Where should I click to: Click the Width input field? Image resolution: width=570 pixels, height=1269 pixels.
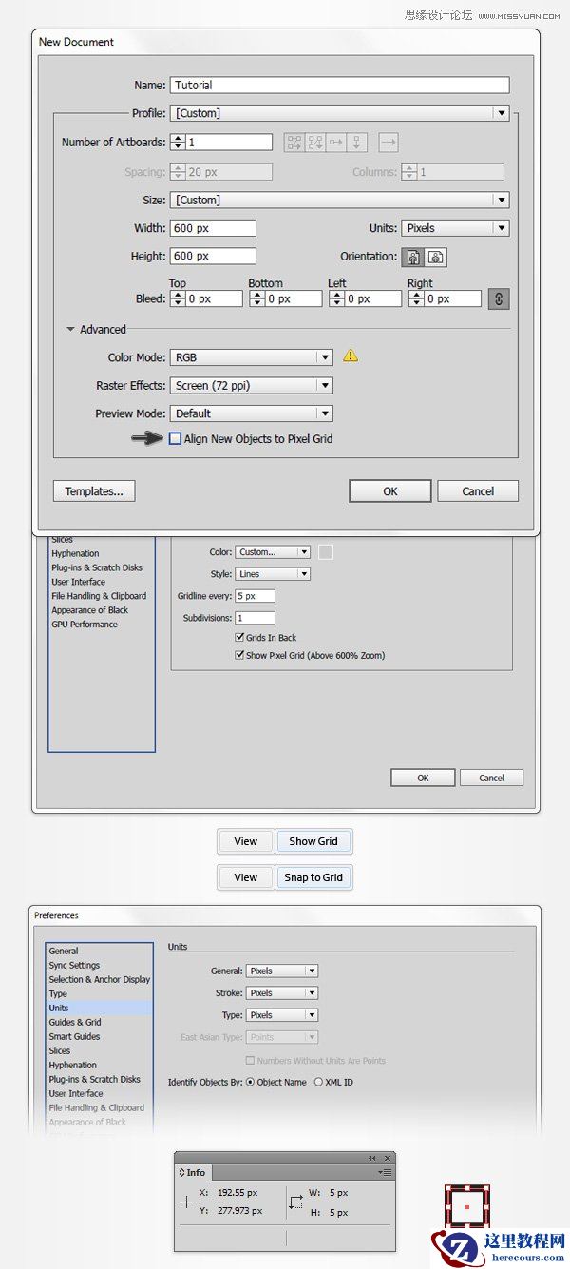click(213, 228)
